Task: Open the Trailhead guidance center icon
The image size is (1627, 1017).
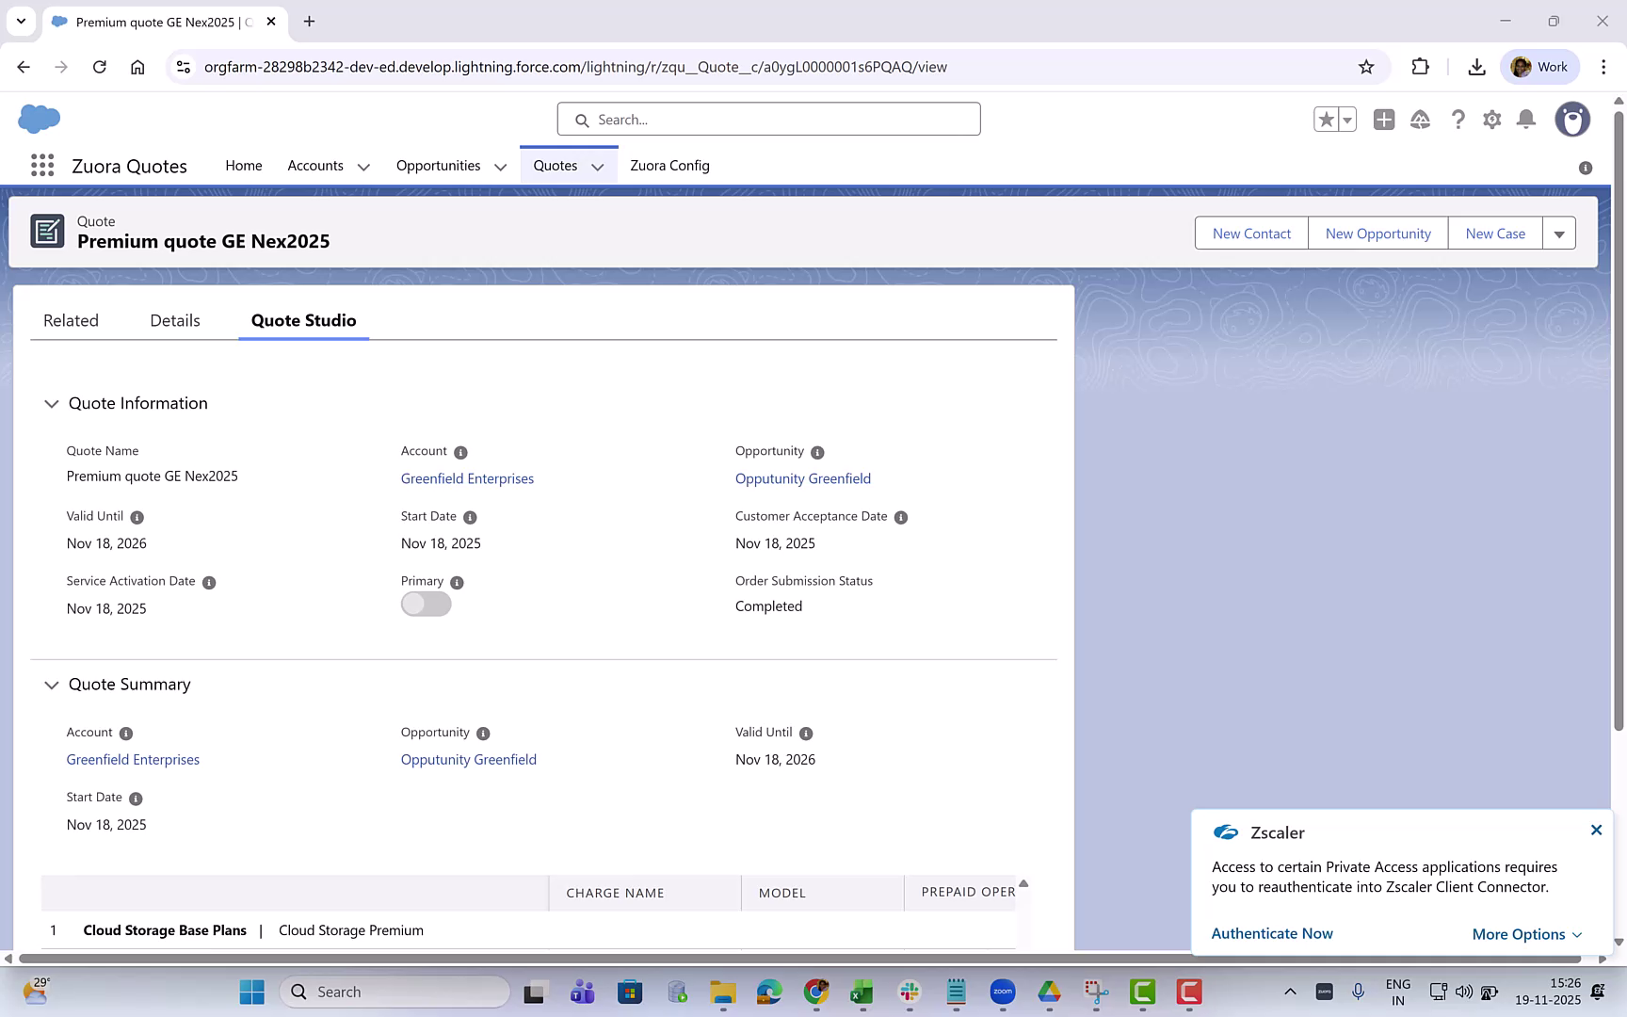Action: [x=1421, y=120]
